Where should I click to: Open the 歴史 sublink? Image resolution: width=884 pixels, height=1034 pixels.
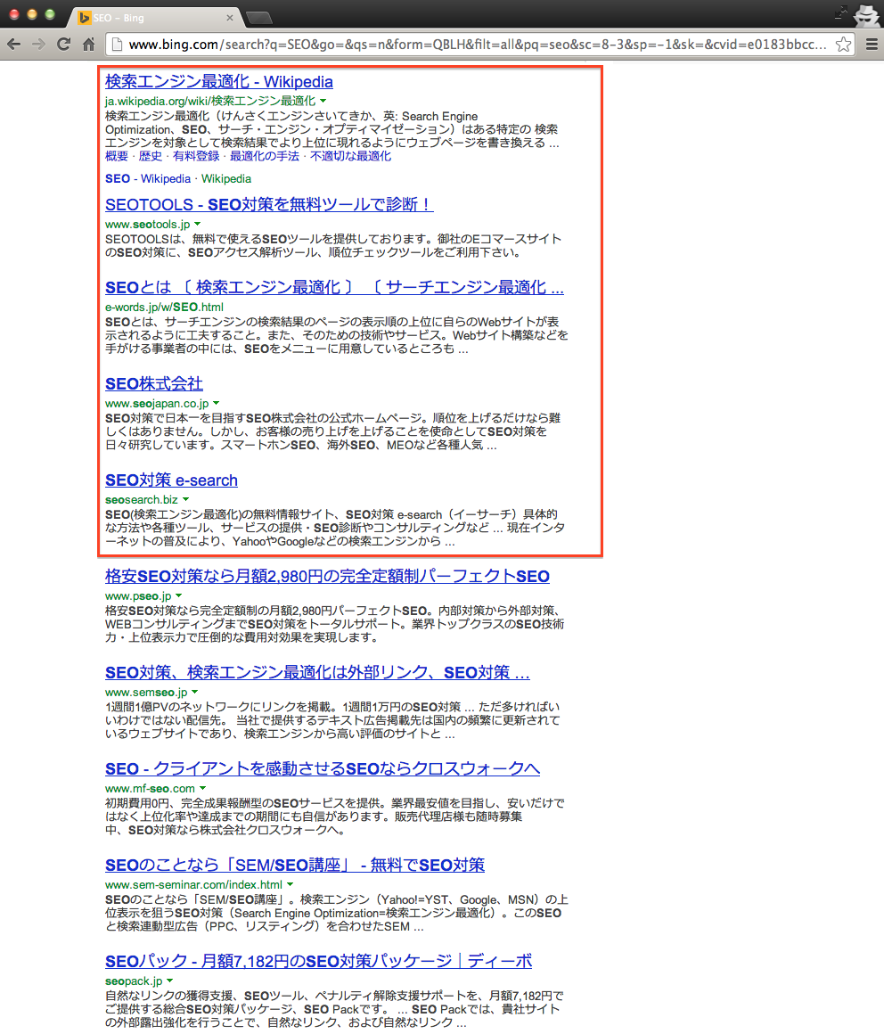[x=151, y=156]
